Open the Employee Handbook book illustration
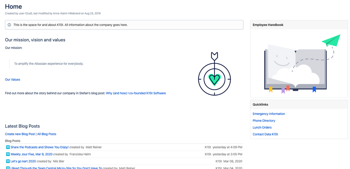Image resolution: width=350 pixels, height=169 pixels. (302, 63)
